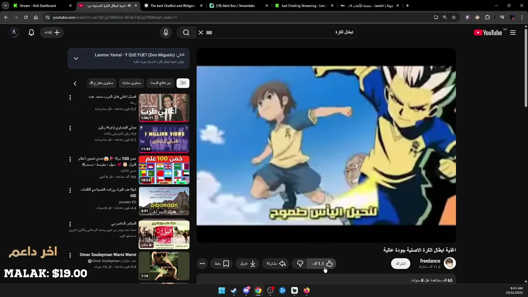The image size is (528, 297).
Task: Switch to the Jawlah games platform tab
Action: point(370,6)
